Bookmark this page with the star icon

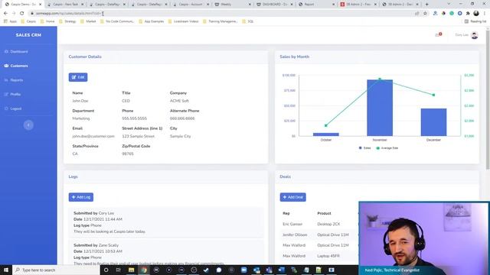point(425,14)
